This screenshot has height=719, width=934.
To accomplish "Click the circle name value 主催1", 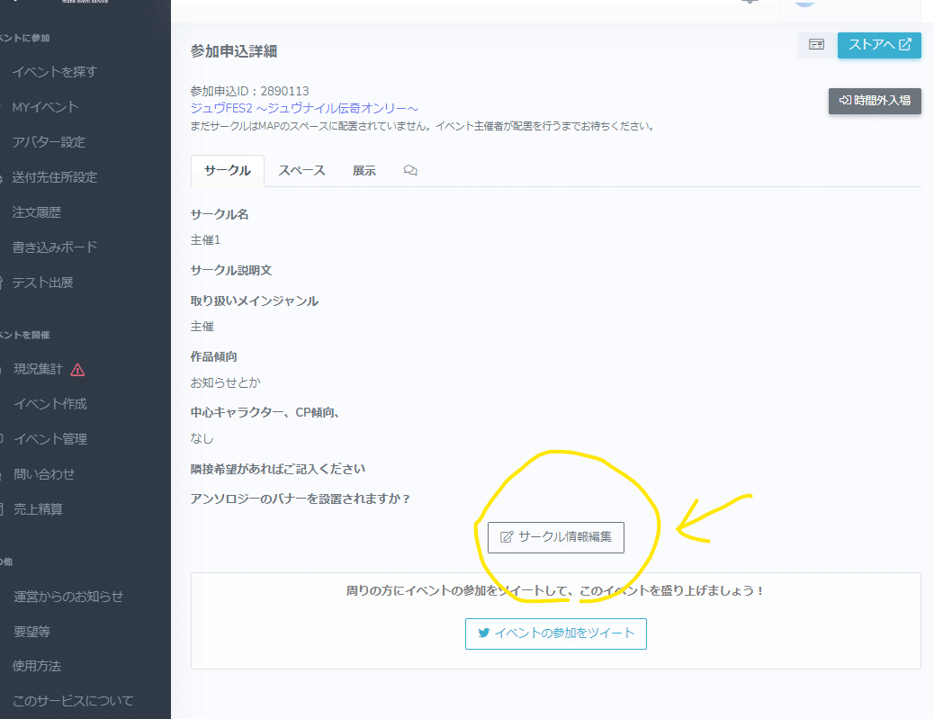I will (205, 240).
